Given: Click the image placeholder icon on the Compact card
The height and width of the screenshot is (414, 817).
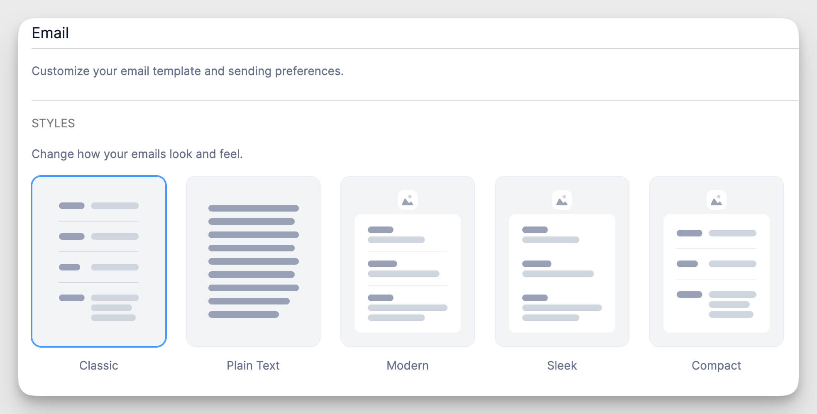Looking at the screenshot, I should coord(717,200).
